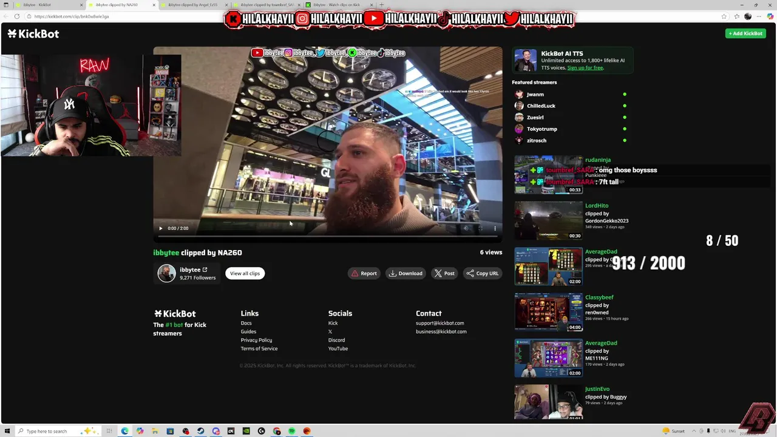Open the Discord social link
This screenshot has height=437, width=777.
coord(336,340)
